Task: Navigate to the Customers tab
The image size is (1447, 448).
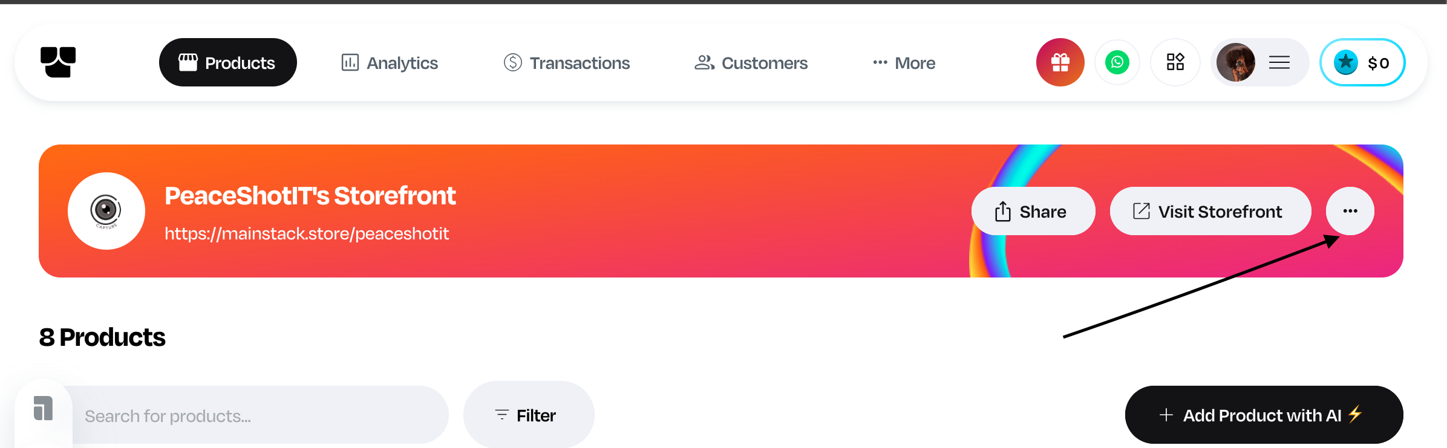Action: click(x=751, y=63)
